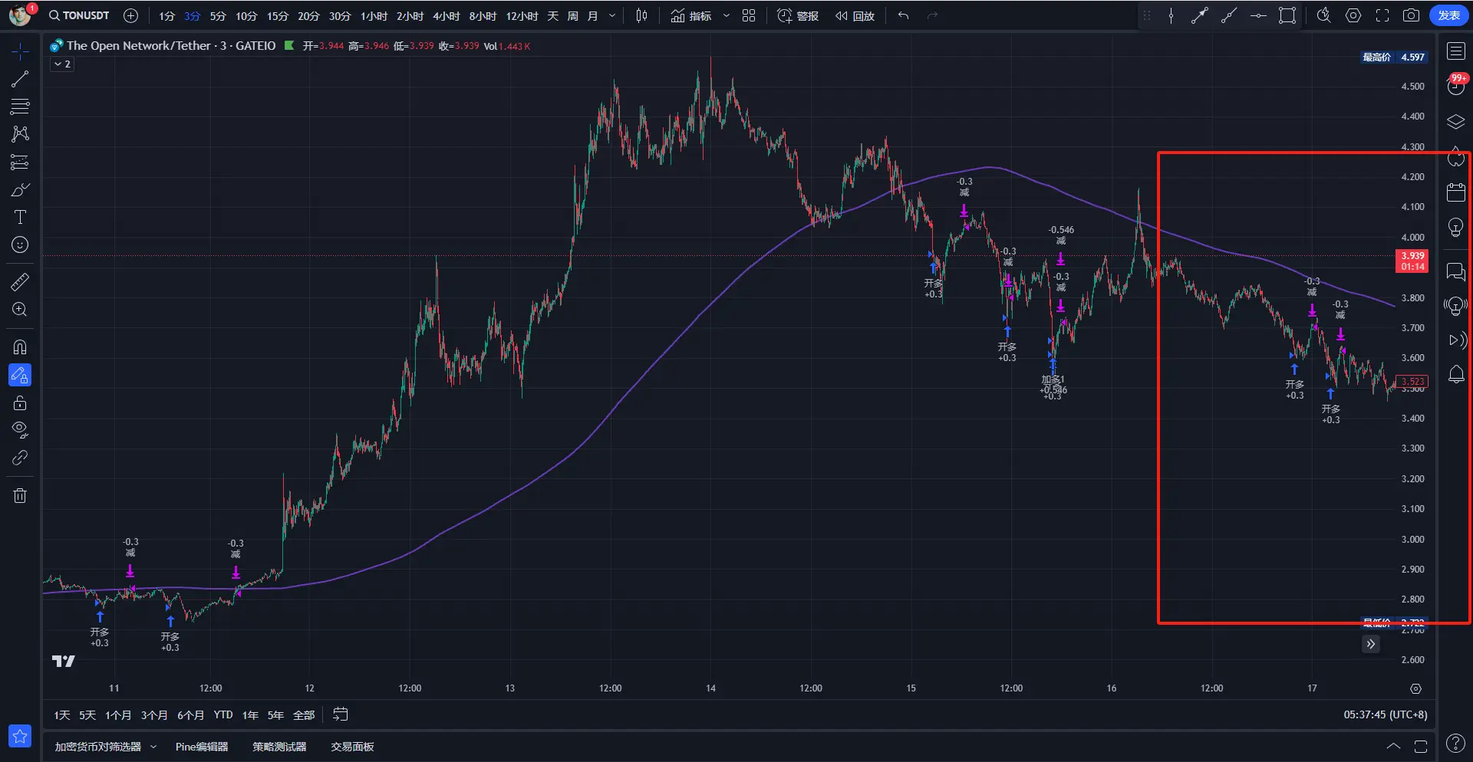This screenshot has width=1473, height=762.
Task: Open the chat speech-bubble panel
Action: [x=1455, y=271]
